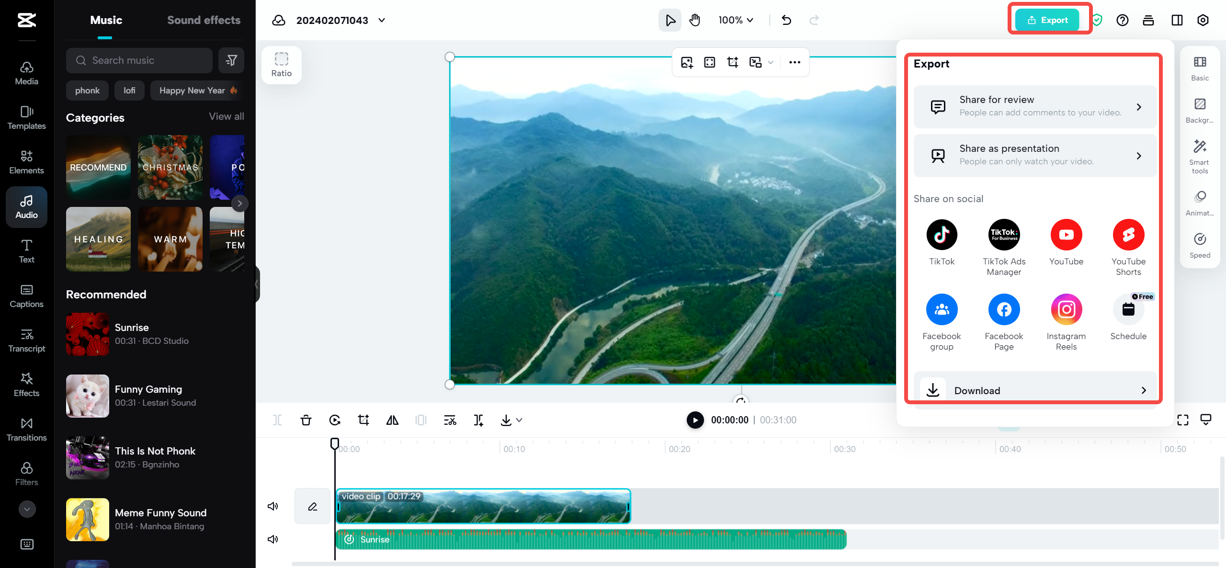The image size is (1226, 568).
Task: Click View all categories link
Action: (x=226, y=116)
